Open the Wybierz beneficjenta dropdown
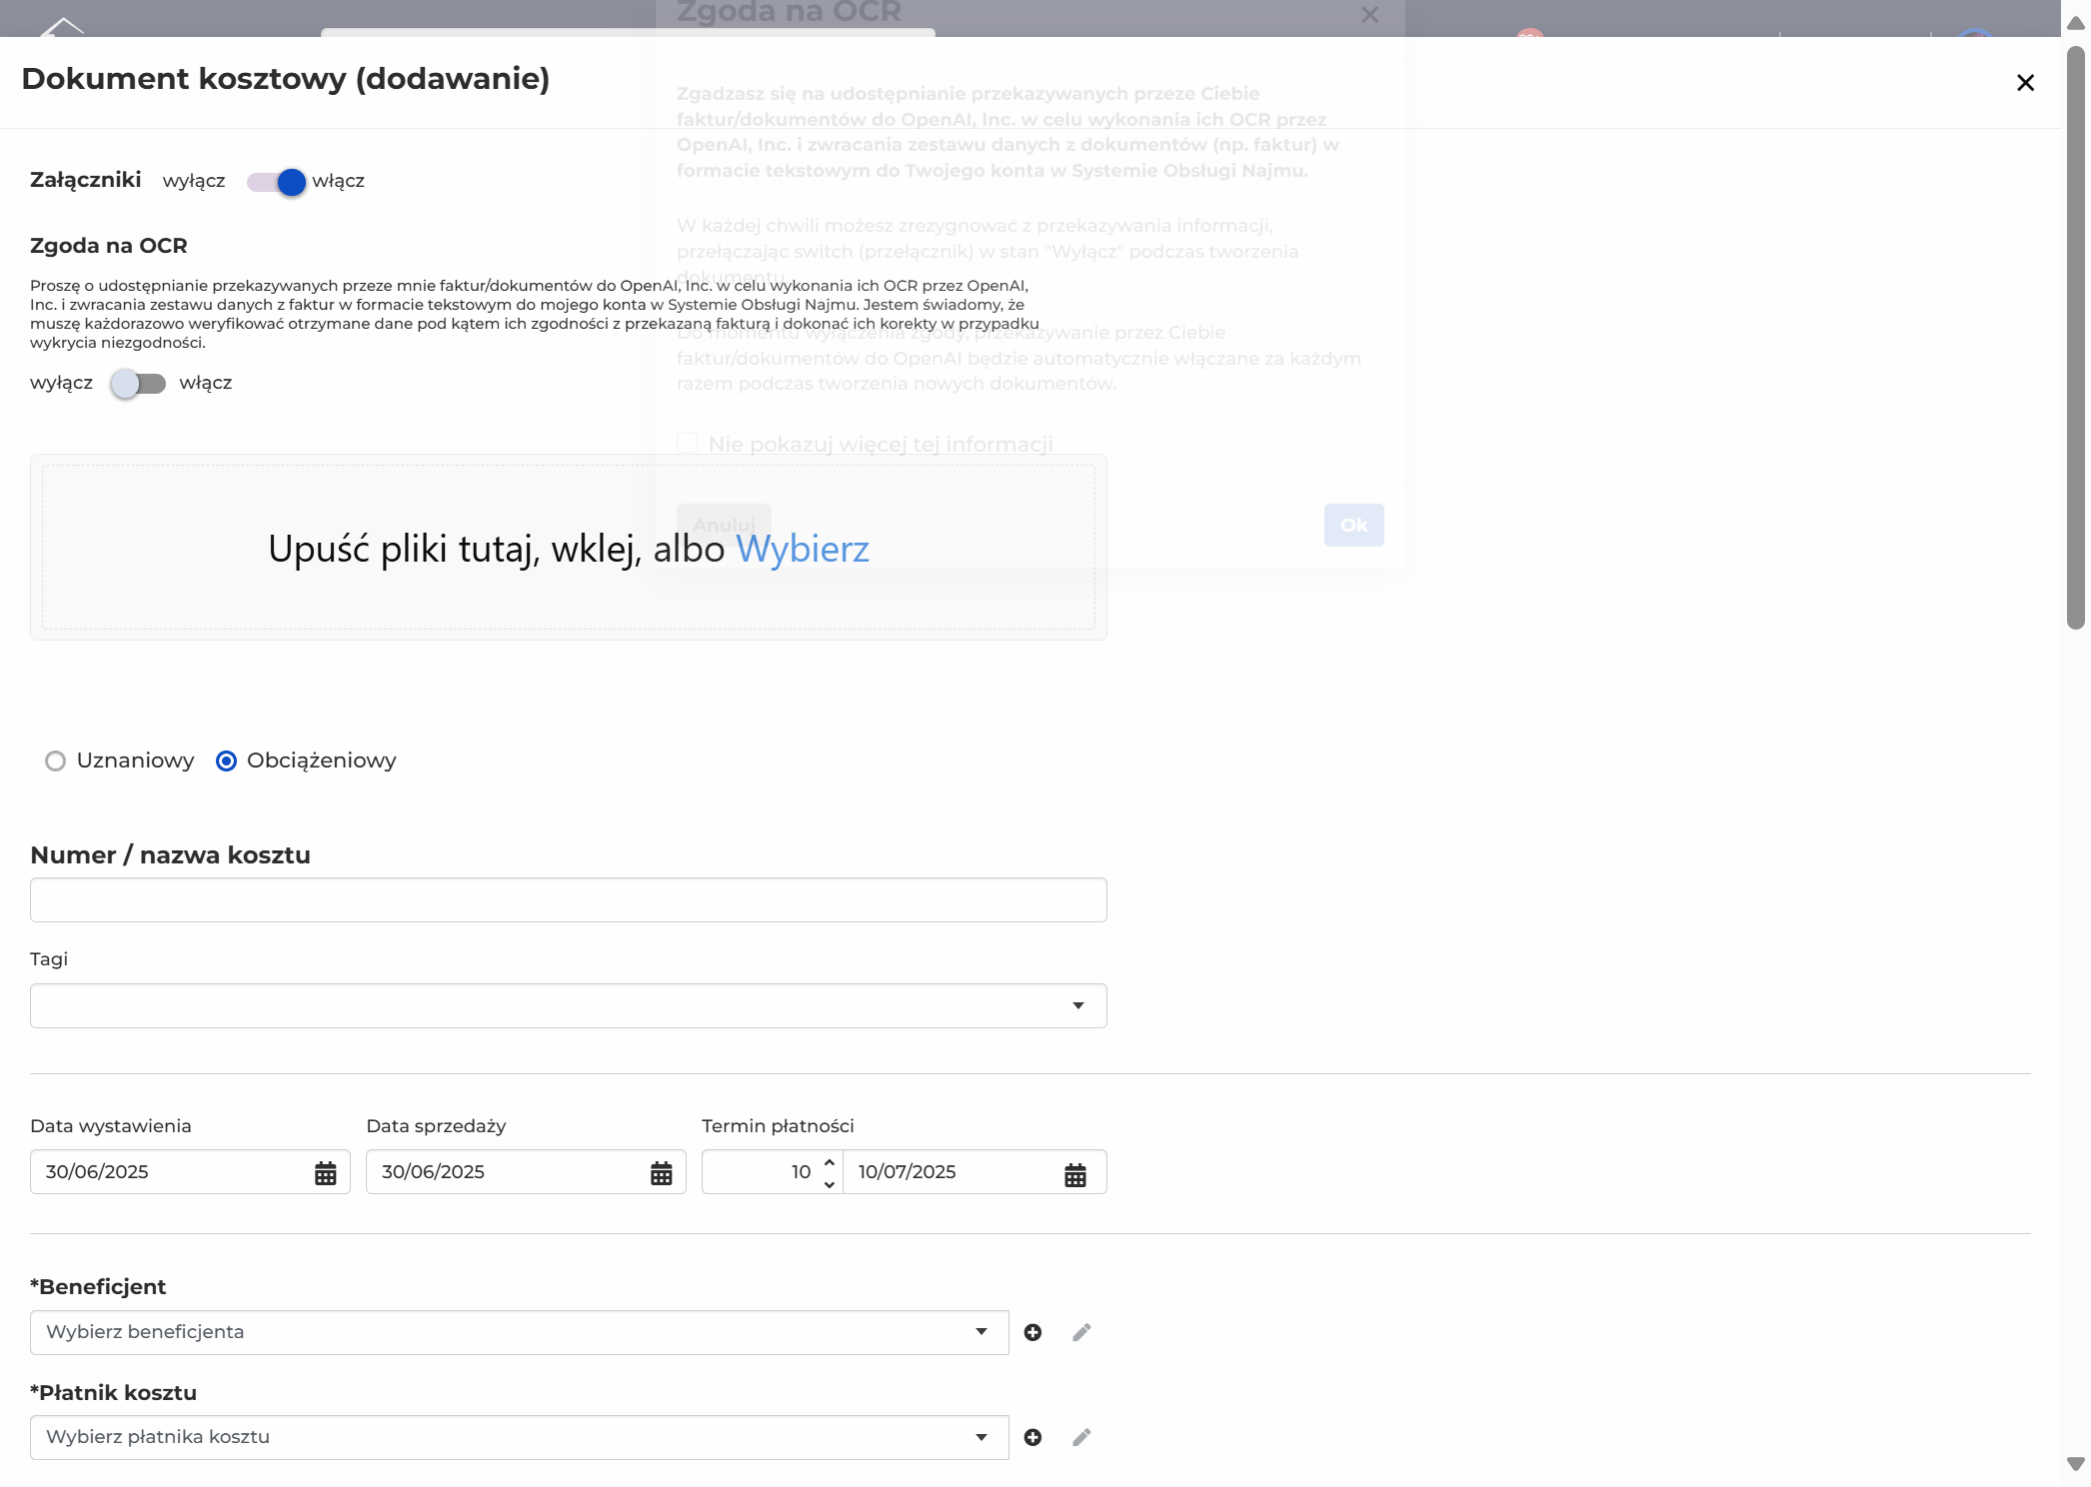2091x1487 pixels. [520, 1332]
